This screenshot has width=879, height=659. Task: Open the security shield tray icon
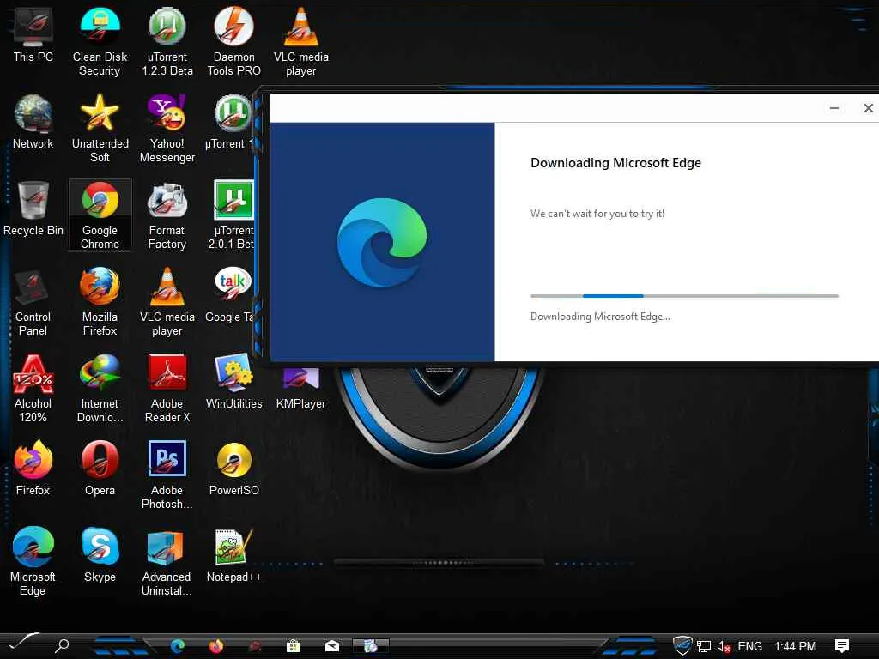point(682,645)
